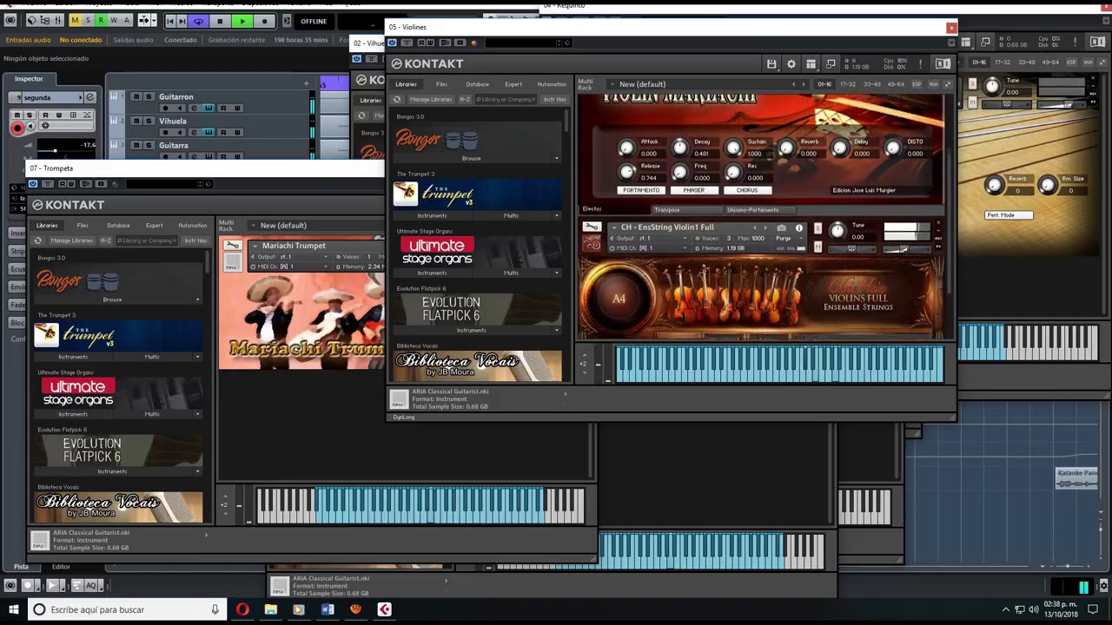Click A-Z sort button in Violines Kontakt

465,99
